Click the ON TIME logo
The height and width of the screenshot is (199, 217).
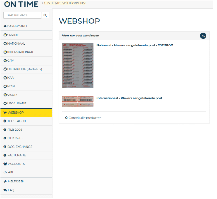tap(22, 4)
